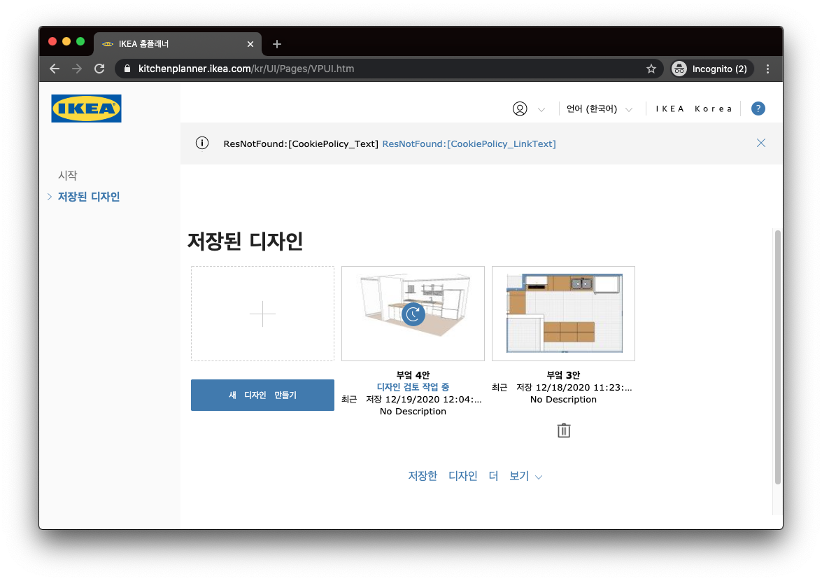The width and height of the screenshot is (822, 581).
Task: Click the 부엌 3안 title text
Action: [x=564, y=375]
